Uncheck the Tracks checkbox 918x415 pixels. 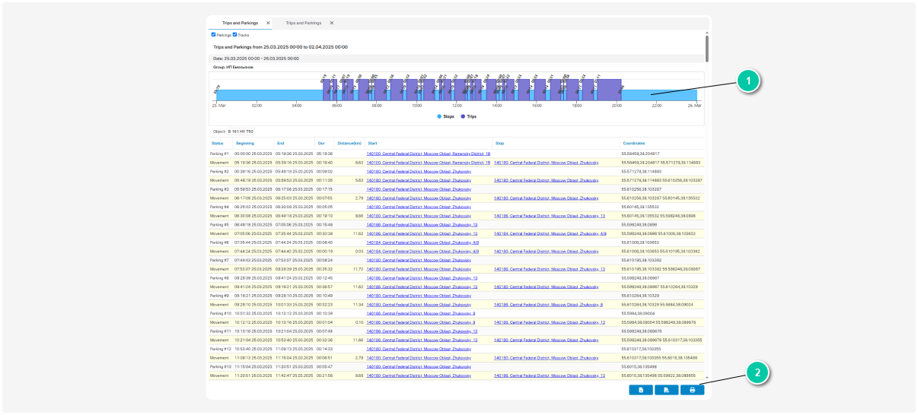pos(234,34)
